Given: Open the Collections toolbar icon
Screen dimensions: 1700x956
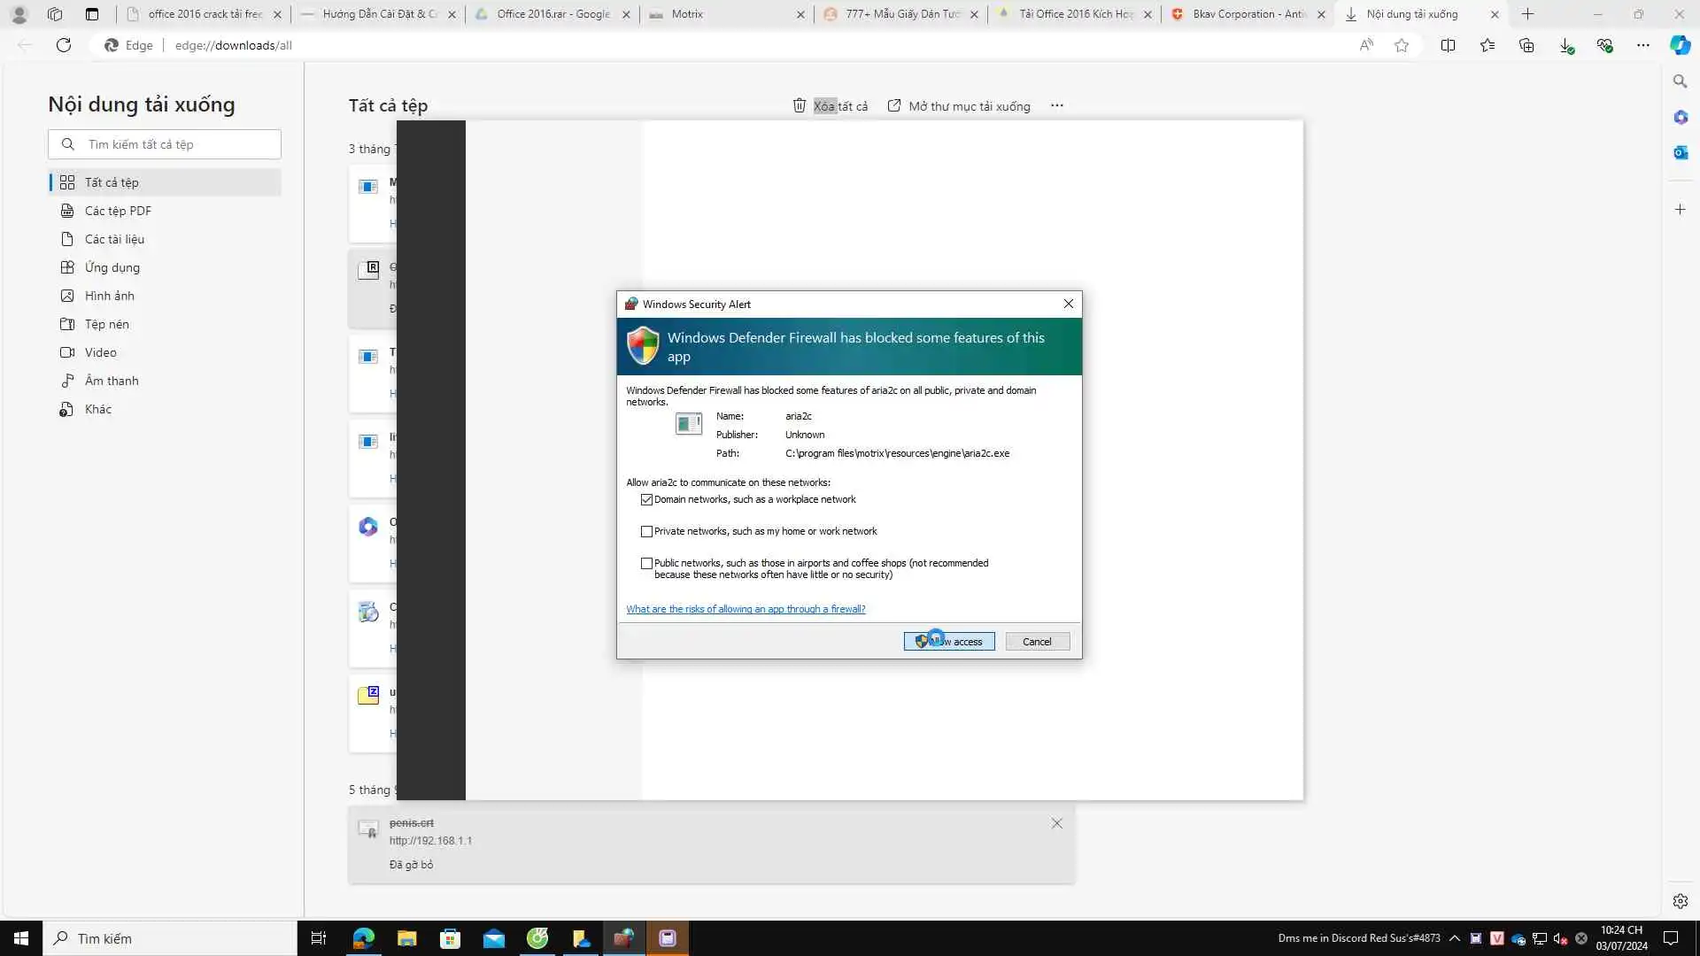Looking at the screenshot, I should tap(1526, 45).
